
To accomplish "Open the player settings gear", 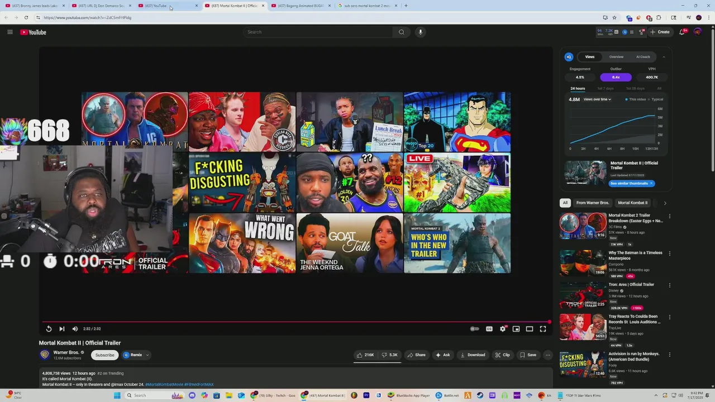I will click(503, 329).
